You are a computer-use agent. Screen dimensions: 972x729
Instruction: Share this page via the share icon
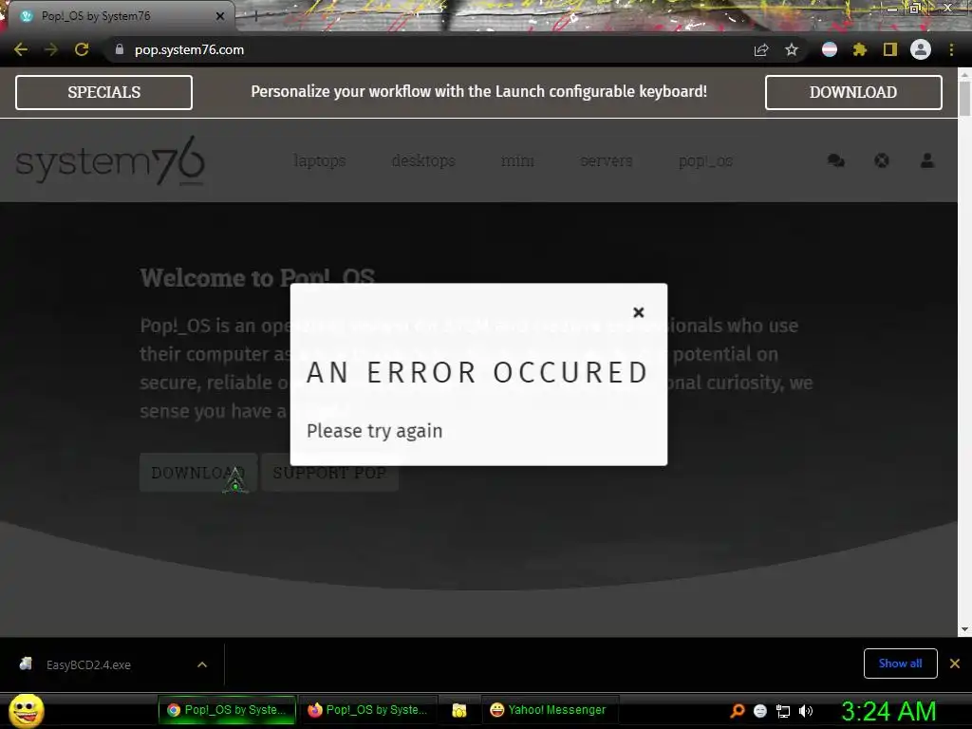(x=761, y=49)
